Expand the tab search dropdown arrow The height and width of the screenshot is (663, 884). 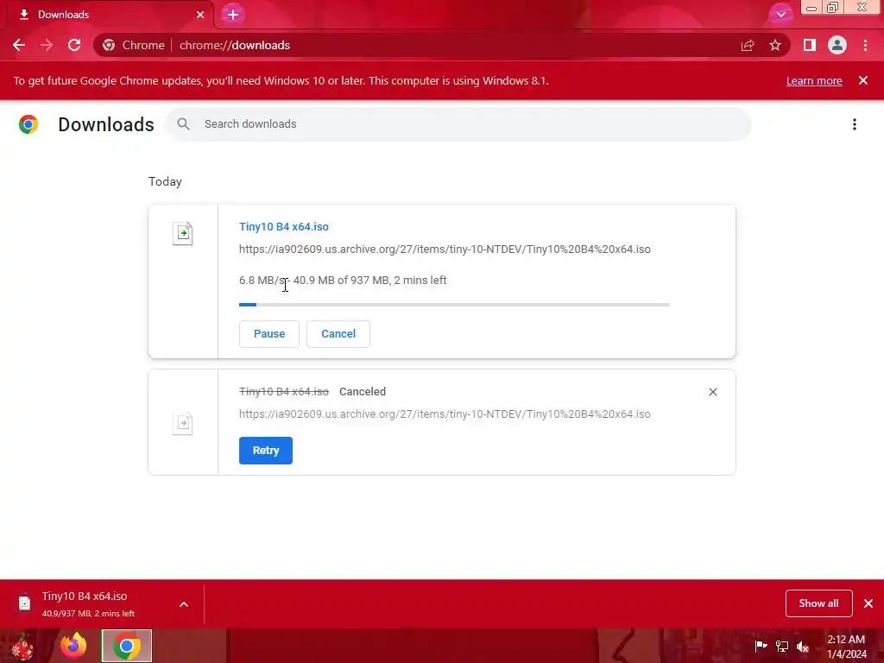(x=780, y=14)
